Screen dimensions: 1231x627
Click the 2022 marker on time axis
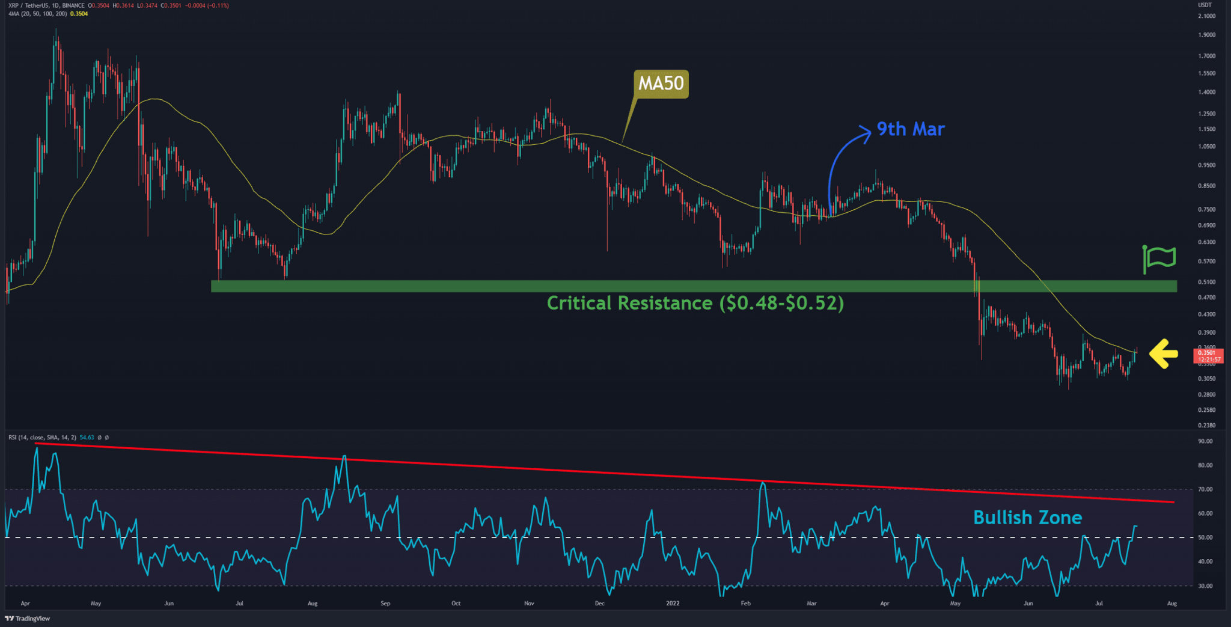673,603
